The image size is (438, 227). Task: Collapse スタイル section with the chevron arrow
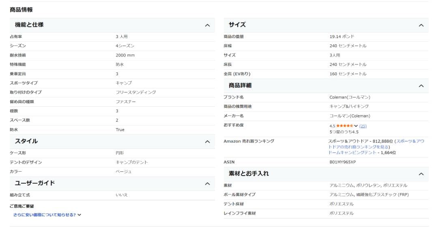tap(207, 142)
